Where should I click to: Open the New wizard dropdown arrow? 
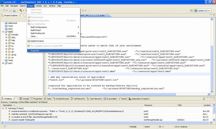pos(7,10)
